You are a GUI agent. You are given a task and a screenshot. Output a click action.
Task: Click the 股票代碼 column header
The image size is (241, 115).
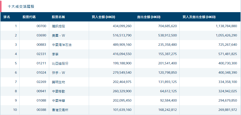[29, 17]
